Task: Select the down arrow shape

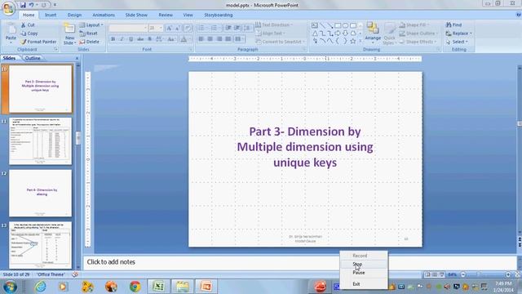Action: pyautogui.click(x=345, y=33)
